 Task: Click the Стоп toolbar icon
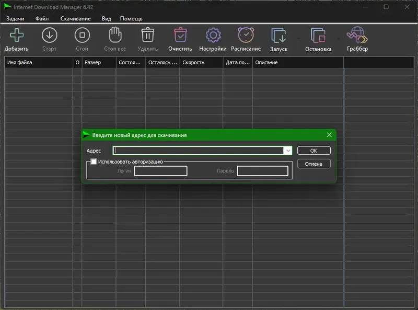point(82,35)
